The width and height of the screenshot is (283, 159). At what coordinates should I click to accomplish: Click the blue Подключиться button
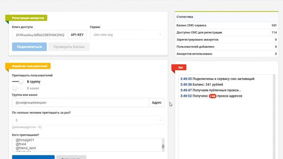click(x=29, y=47)
